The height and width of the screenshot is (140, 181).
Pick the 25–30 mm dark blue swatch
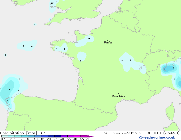[x=58, y=136]
